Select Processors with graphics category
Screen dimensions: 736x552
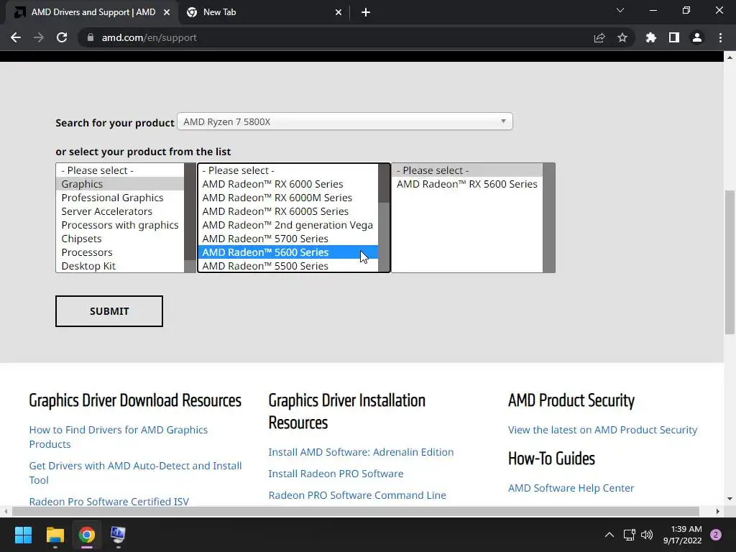[x=120, y=225]
